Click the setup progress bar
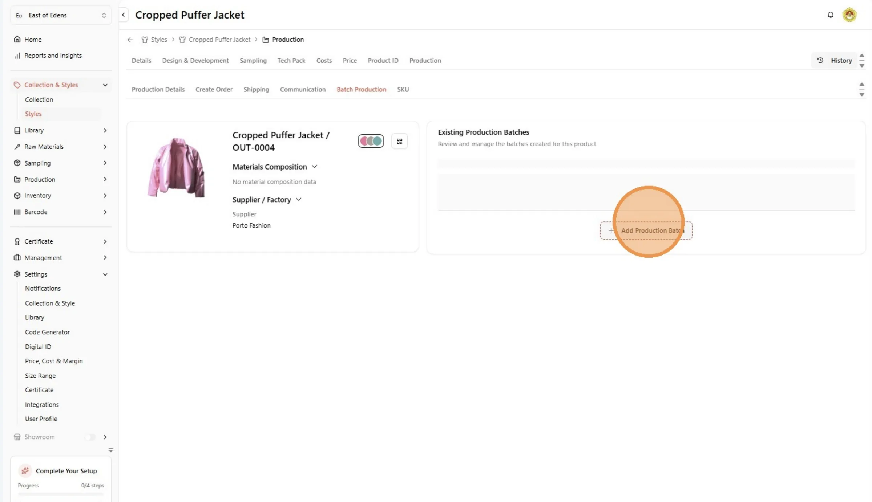 coord(61,494)
